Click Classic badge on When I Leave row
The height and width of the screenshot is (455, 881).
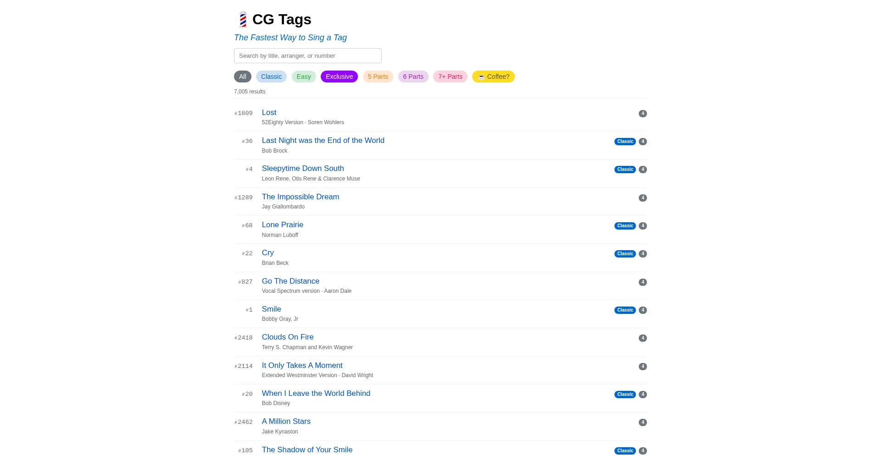[625, 395]
